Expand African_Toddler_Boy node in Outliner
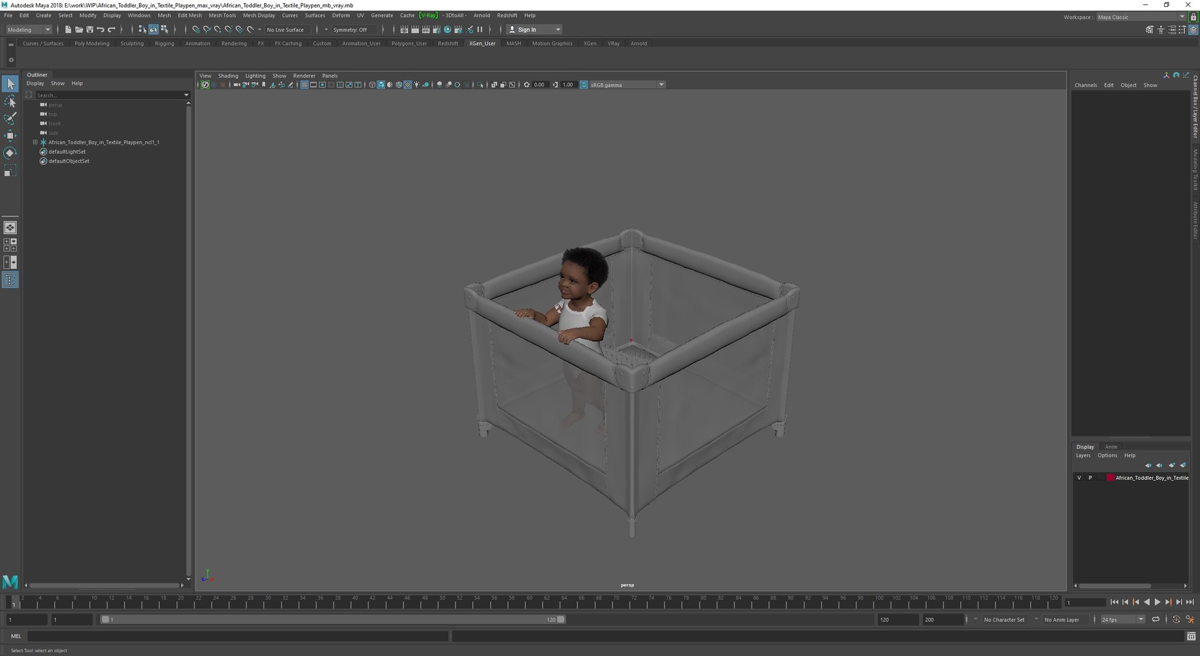 click(x=36, y=142)
